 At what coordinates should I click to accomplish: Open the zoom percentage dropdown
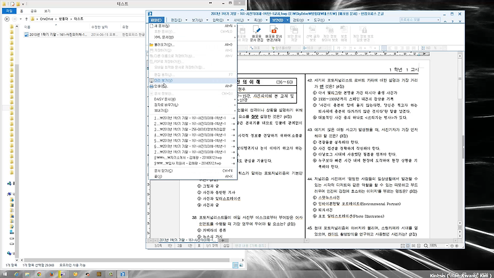(x=446, y=245)
